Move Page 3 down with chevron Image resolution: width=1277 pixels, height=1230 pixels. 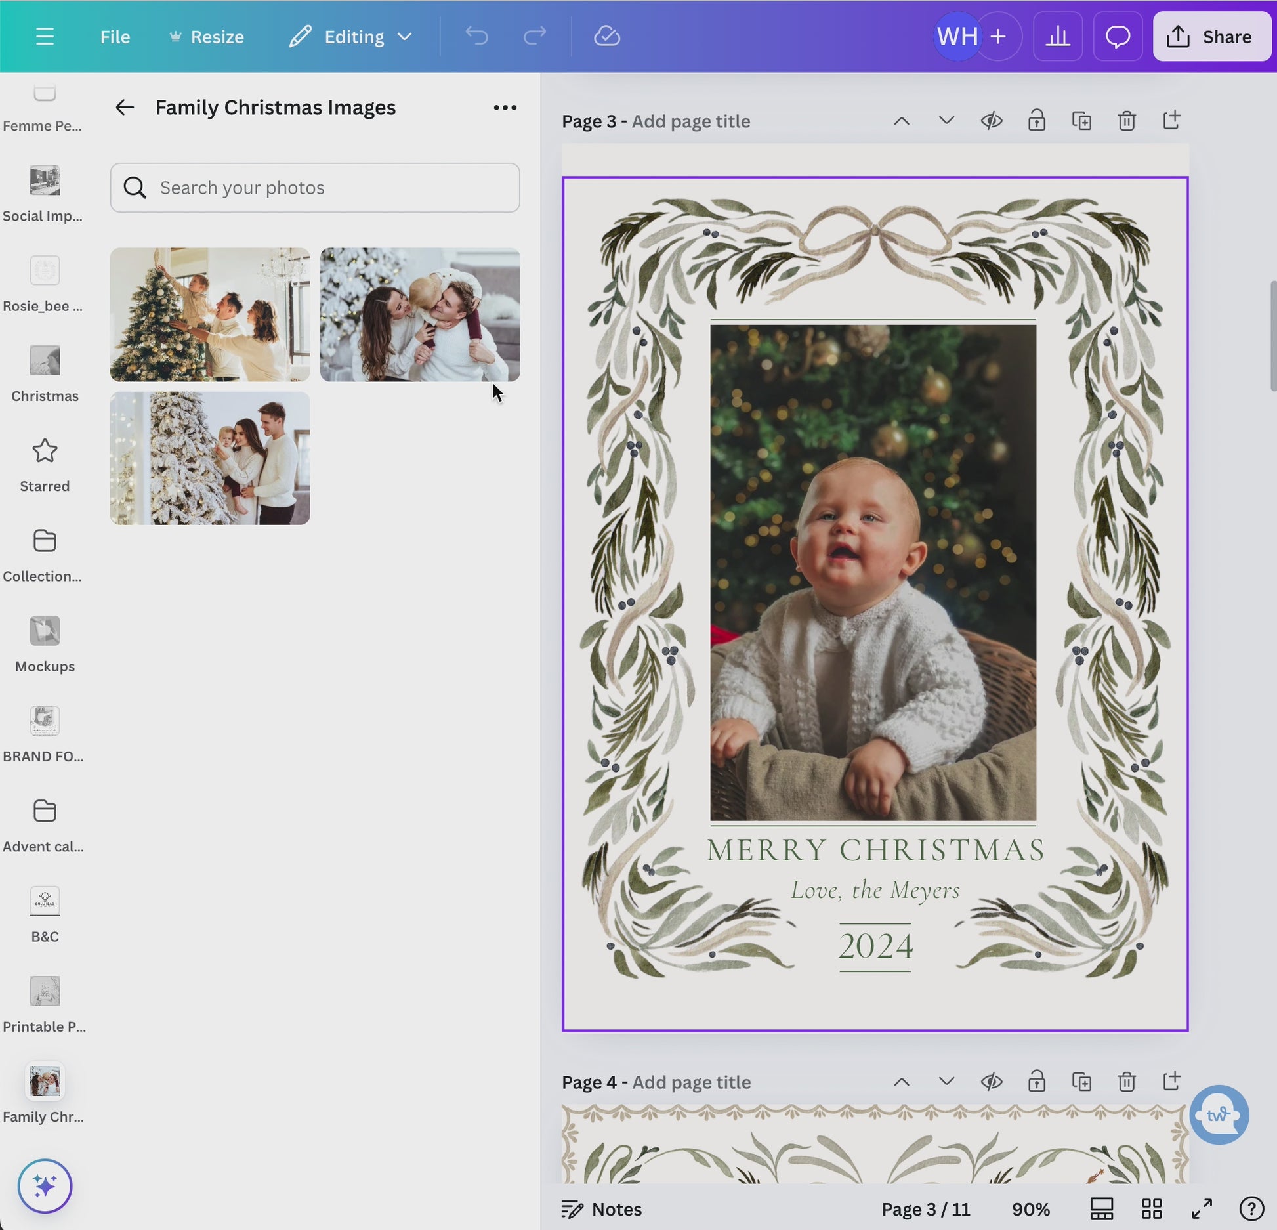(x=946, y=121)
